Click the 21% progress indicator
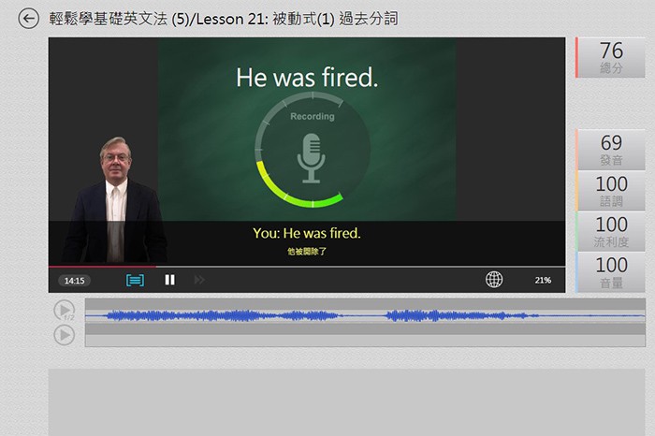Screen dimensions: 655x436 (x=543, y=281)
